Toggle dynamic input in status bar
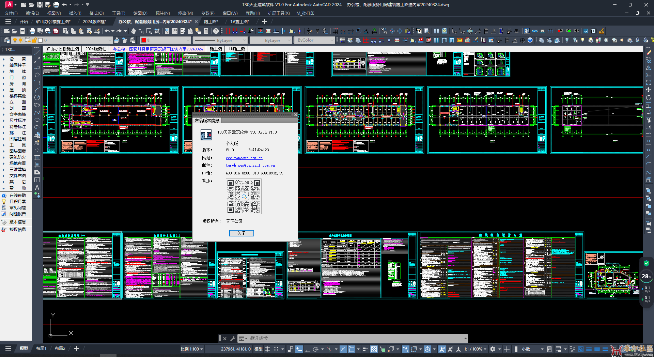This screenshot has width=654, height=357. [299, 349]
